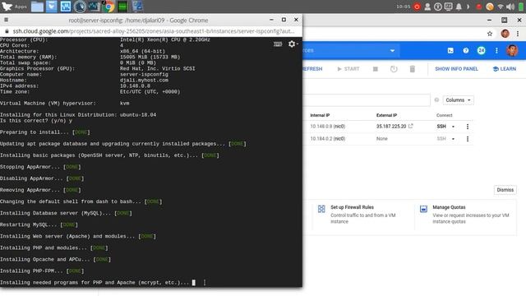This screenshot has height=296, width=526.
Task: Open the Set up Firewall Rules card
Action: click(363, 215)
